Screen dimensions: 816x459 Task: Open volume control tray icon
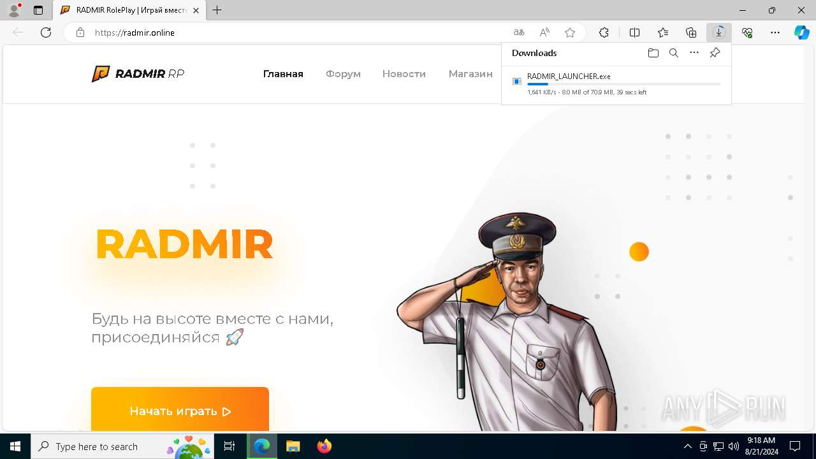pos(734,446)
